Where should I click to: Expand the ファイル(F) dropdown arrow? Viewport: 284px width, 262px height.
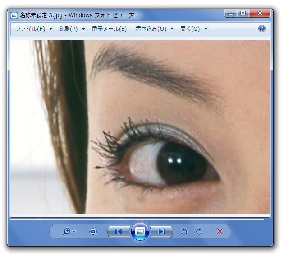point(50,29)
